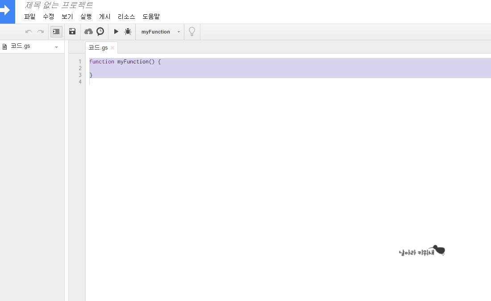Open the 도움말 menu
Image resolution: width=491 pixels, height=301 pixels.
(x=151, y=16)
